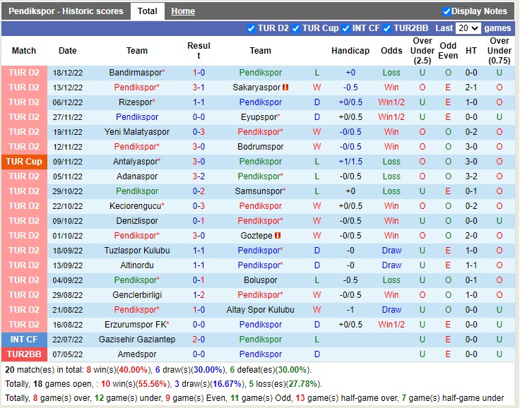Click the 2-1 half-time score
Image resolution: width=520 pixels, height=408 pixels.
click(471, 88)
